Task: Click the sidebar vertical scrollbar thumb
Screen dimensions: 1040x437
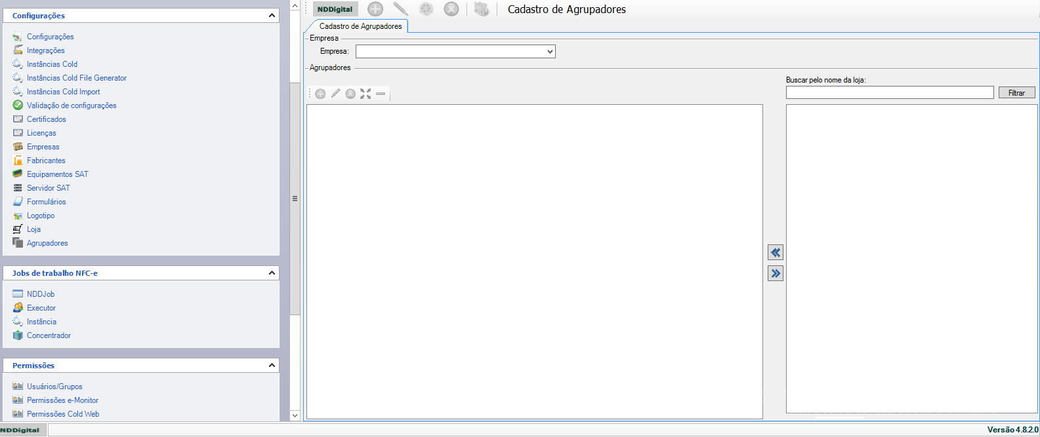Action: (x=295, y=199)
